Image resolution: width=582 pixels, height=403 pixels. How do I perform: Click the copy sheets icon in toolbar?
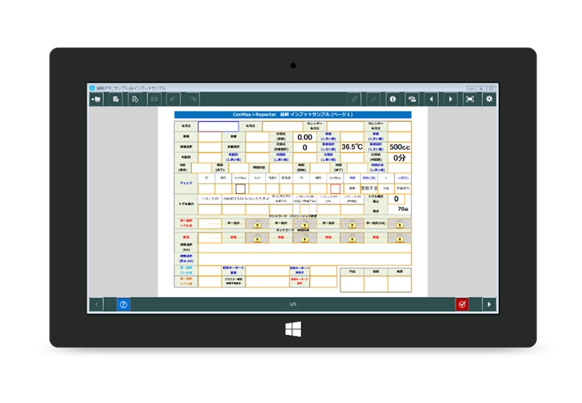click(135, 99)
